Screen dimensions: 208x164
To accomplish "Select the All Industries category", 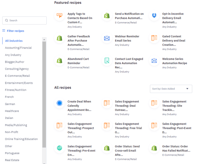I will [14, 41].
